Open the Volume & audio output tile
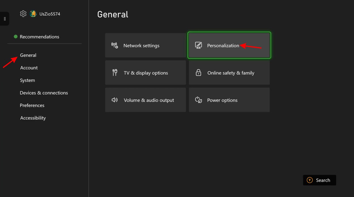Image resolution: width=354 pixels, height=197 pixels. [145, 100]
